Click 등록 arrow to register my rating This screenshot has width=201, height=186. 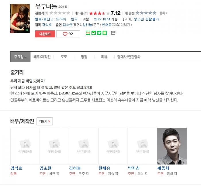(163, 13)
